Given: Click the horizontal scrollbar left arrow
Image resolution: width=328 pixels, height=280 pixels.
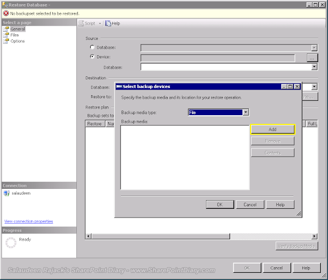Looking at the screenshot, I should click(x=88, y=236).
